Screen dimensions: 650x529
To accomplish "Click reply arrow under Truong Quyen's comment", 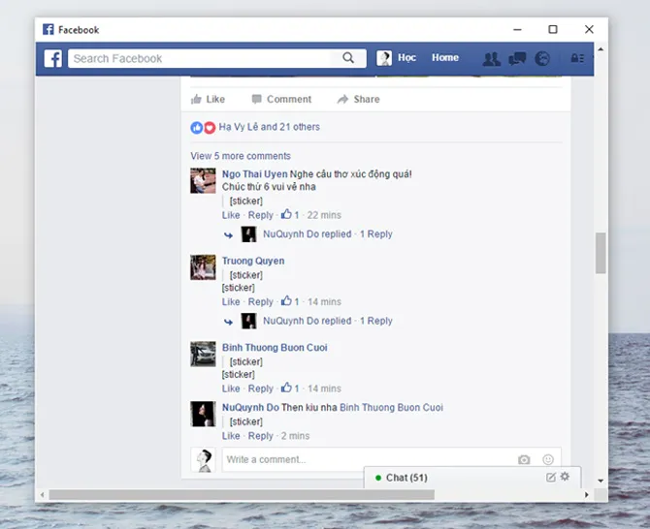I will click(228, 322).
